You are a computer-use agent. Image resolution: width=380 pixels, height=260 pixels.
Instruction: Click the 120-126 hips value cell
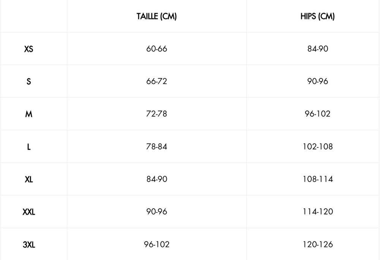point(317,244)
